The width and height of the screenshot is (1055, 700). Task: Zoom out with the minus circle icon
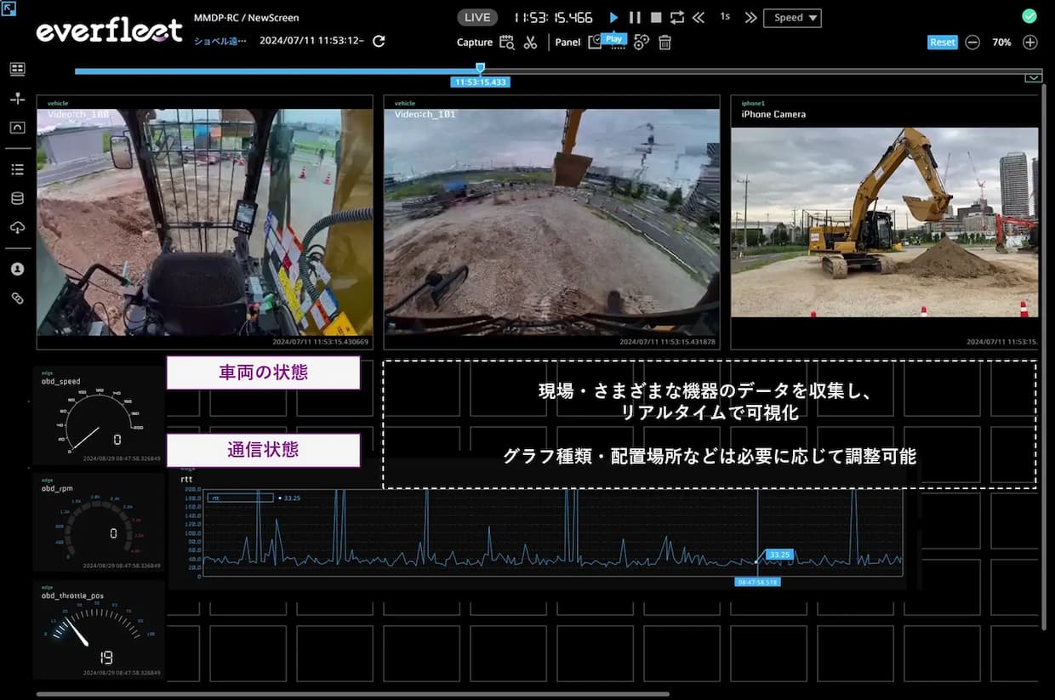pos(972,42)
